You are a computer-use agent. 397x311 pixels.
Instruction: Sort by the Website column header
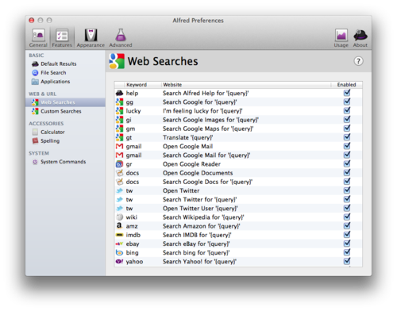point(246,85)
